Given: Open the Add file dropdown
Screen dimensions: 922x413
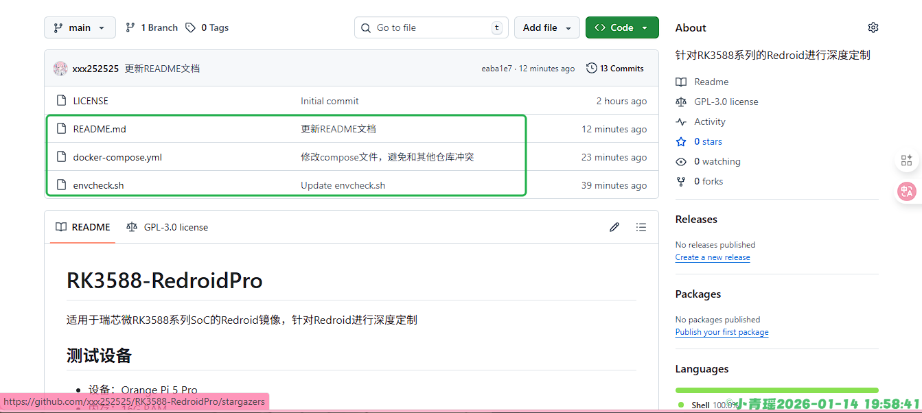Looking at the screenshot, I should click(546, 27).
